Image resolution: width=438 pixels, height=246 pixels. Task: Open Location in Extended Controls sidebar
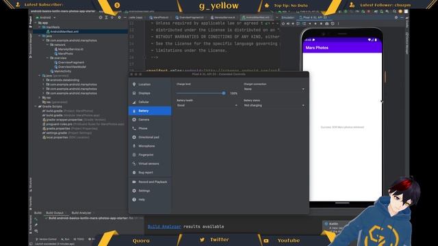point(150,84)
